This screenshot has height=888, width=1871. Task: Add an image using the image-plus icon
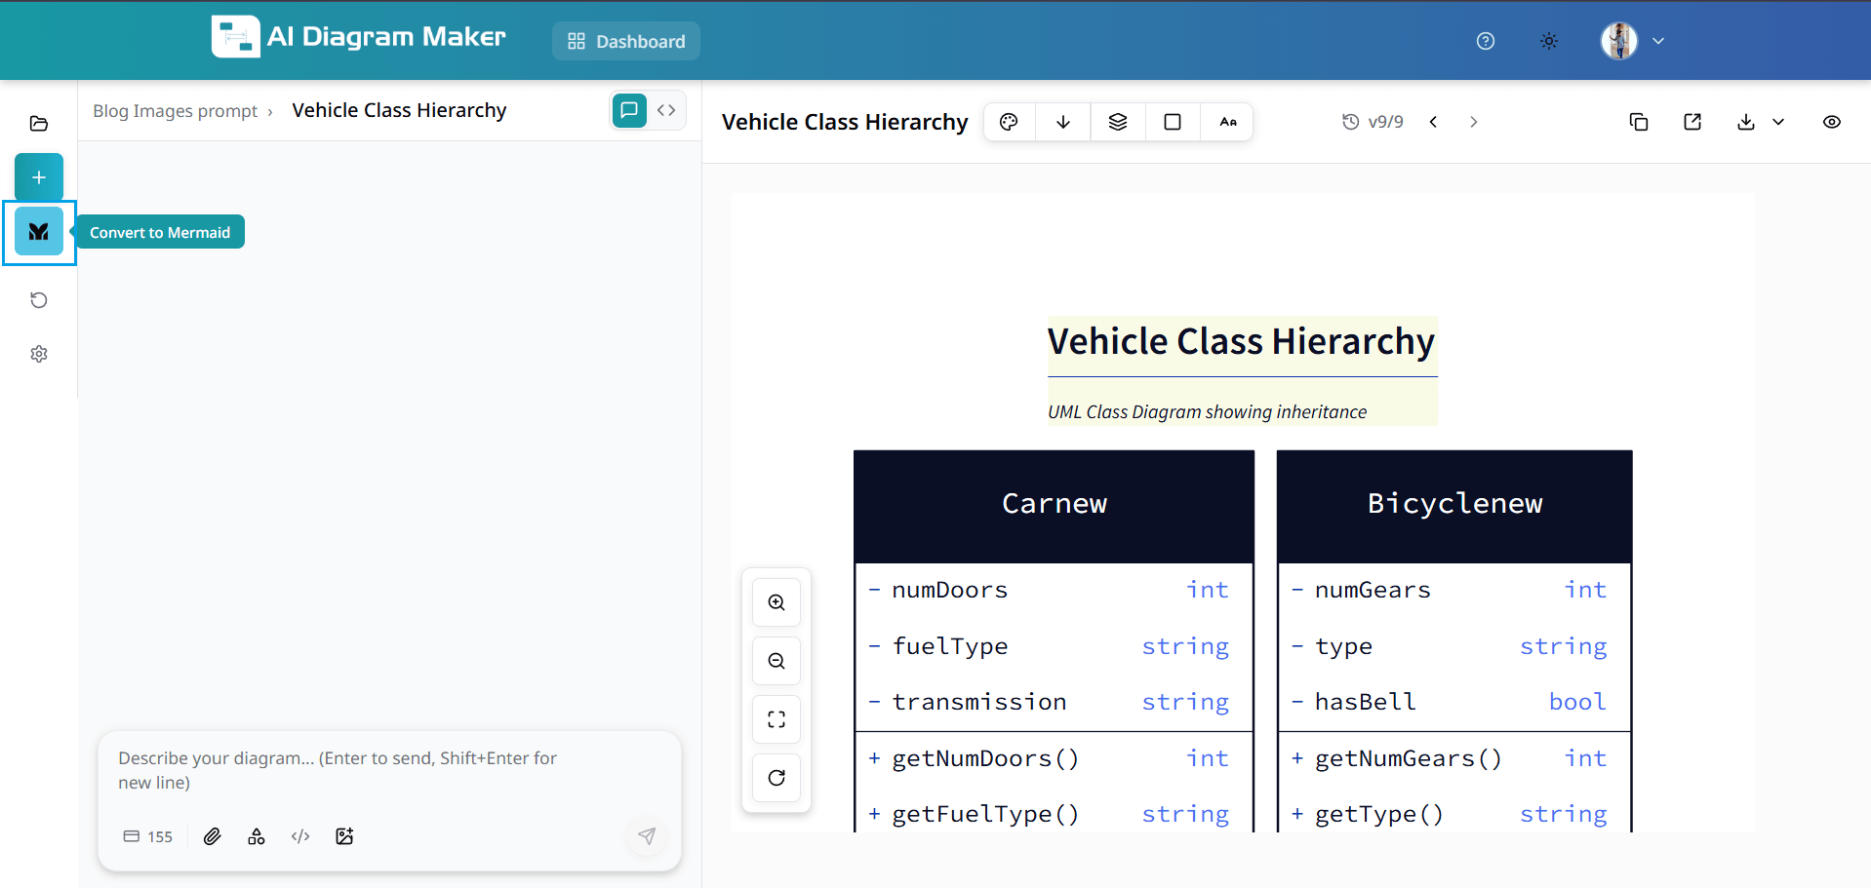tap(343, 836)
